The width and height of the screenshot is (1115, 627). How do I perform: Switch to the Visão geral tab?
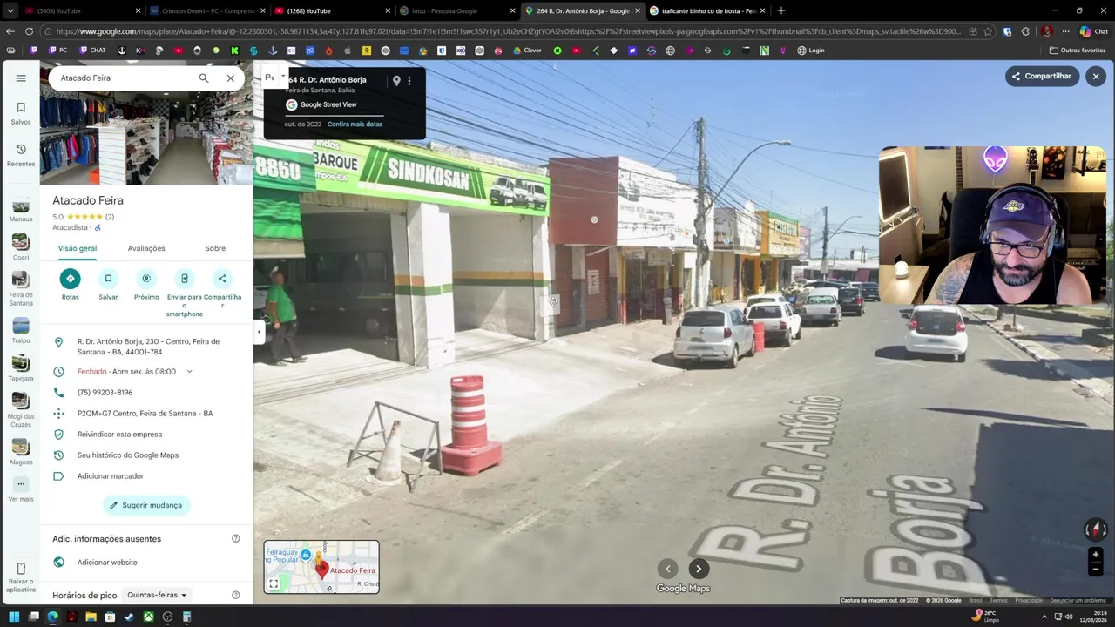click(x=78, y=248)
